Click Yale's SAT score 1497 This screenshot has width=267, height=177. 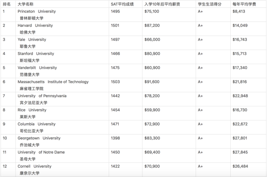click(x=115, y=40)
